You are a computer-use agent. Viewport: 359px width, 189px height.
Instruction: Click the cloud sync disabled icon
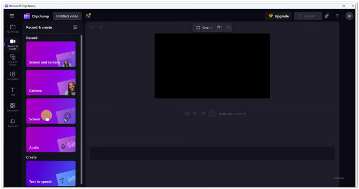coord(88,16)
